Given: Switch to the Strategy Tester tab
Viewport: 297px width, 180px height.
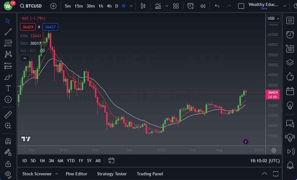Looking at the screenshot, I should (112, 174).
